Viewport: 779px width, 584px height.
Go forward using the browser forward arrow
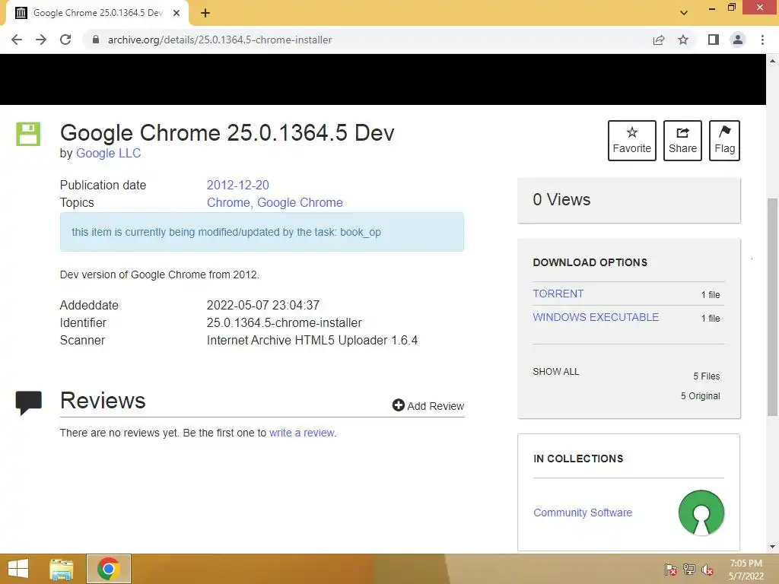[41, 40]
